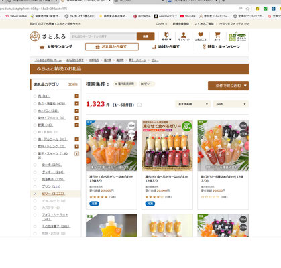Viewport: 281px width, 268px height.
Task: Expand the 野菜 category arrow
Action: point(76,125)
